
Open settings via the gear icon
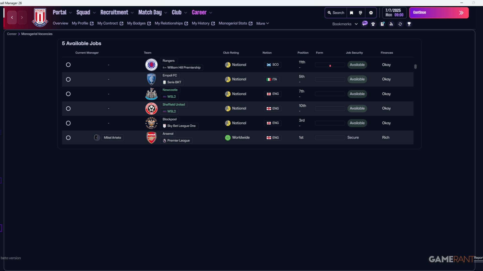pyautogui.click(x=371, y=13)
